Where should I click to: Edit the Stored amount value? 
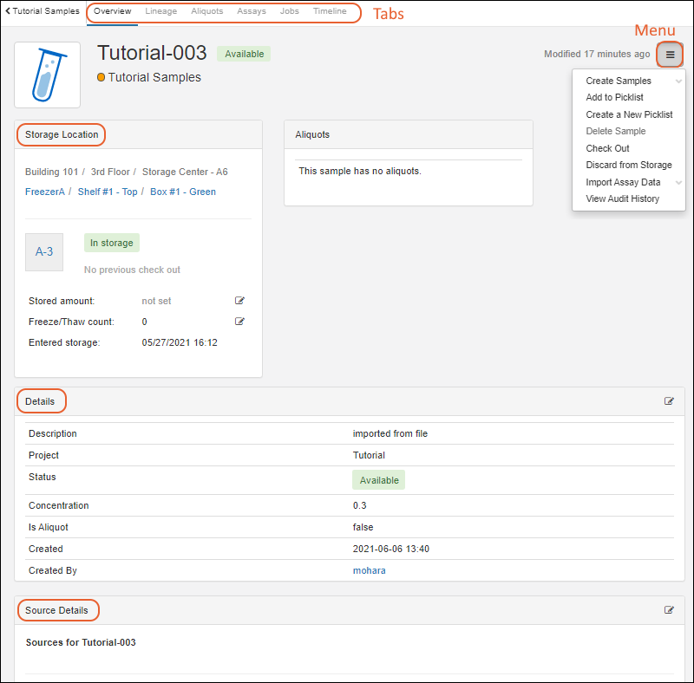pyautogui.click(x=239, y=301)
